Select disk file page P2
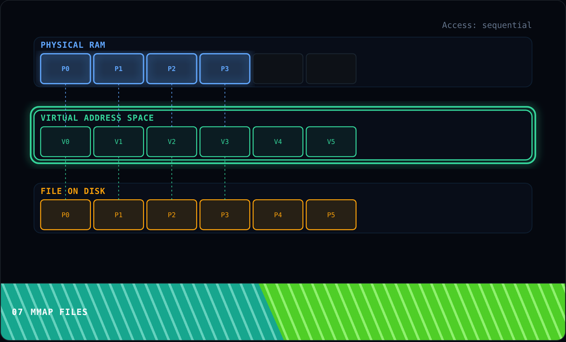 pos(172,215)
